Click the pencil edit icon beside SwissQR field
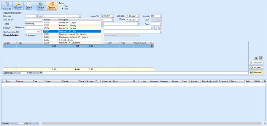 click(156, 28)
